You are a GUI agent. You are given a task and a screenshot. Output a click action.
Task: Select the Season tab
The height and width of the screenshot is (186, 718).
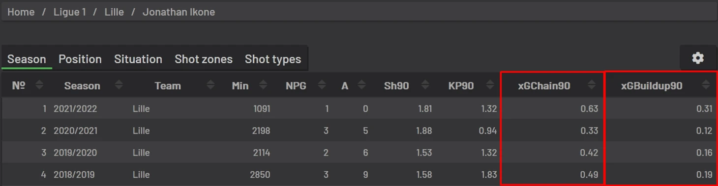(x=27, y=59)
